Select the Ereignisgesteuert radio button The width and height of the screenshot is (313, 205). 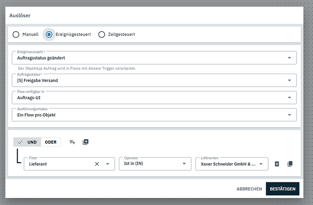point(49,35)
